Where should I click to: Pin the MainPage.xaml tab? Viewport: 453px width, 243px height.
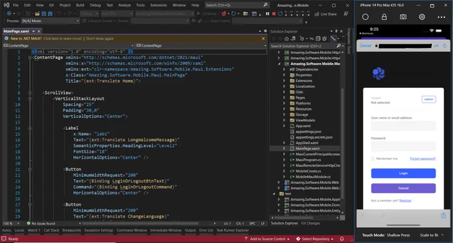(33, 31)
